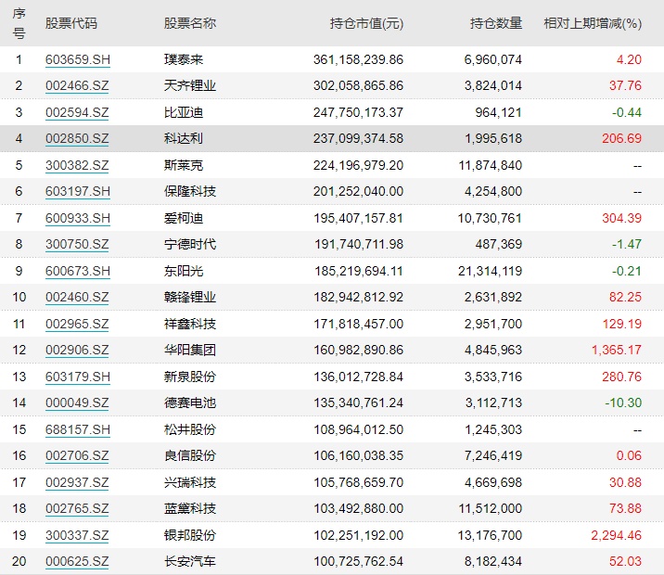The width and height of the screenshot is (664, 575).
Task: Open stock code 002850.SZ
Action: pos(77,138)
